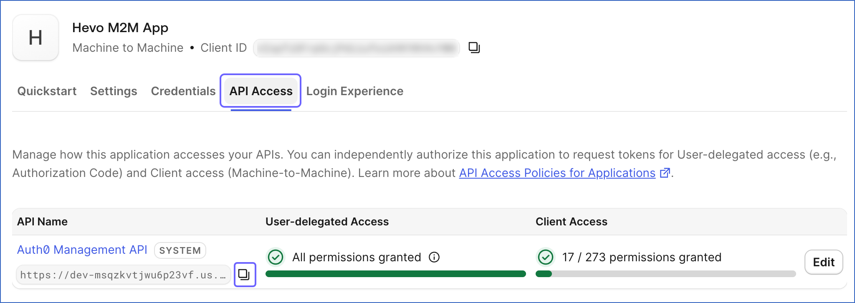The width and height of the screenshot is (855, 303).
Task: Click the API Name column header
Action: 42,222
